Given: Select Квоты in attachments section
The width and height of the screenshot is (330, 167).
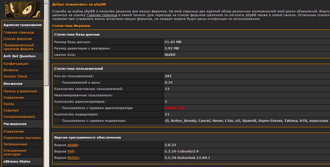Looking at the screenshot, I should click(9, 104).
